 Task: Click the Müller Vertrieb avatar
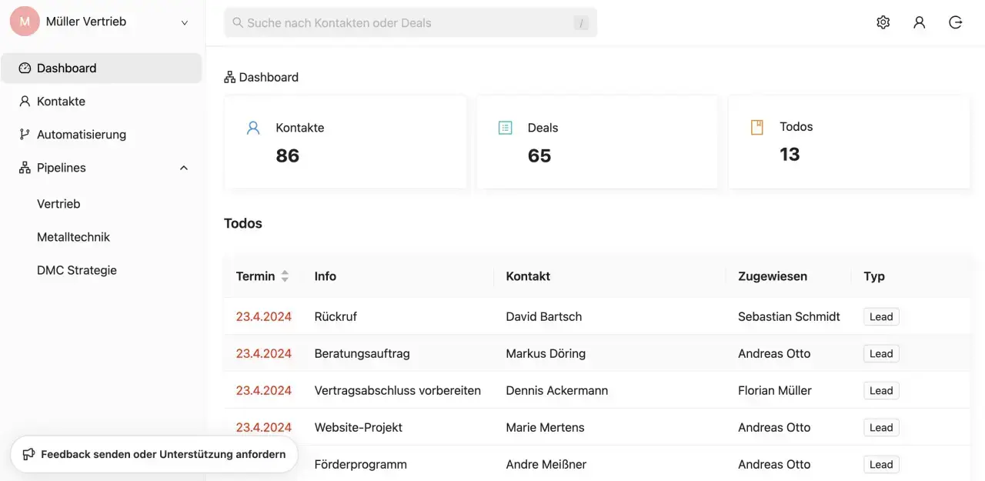[25, 22]
